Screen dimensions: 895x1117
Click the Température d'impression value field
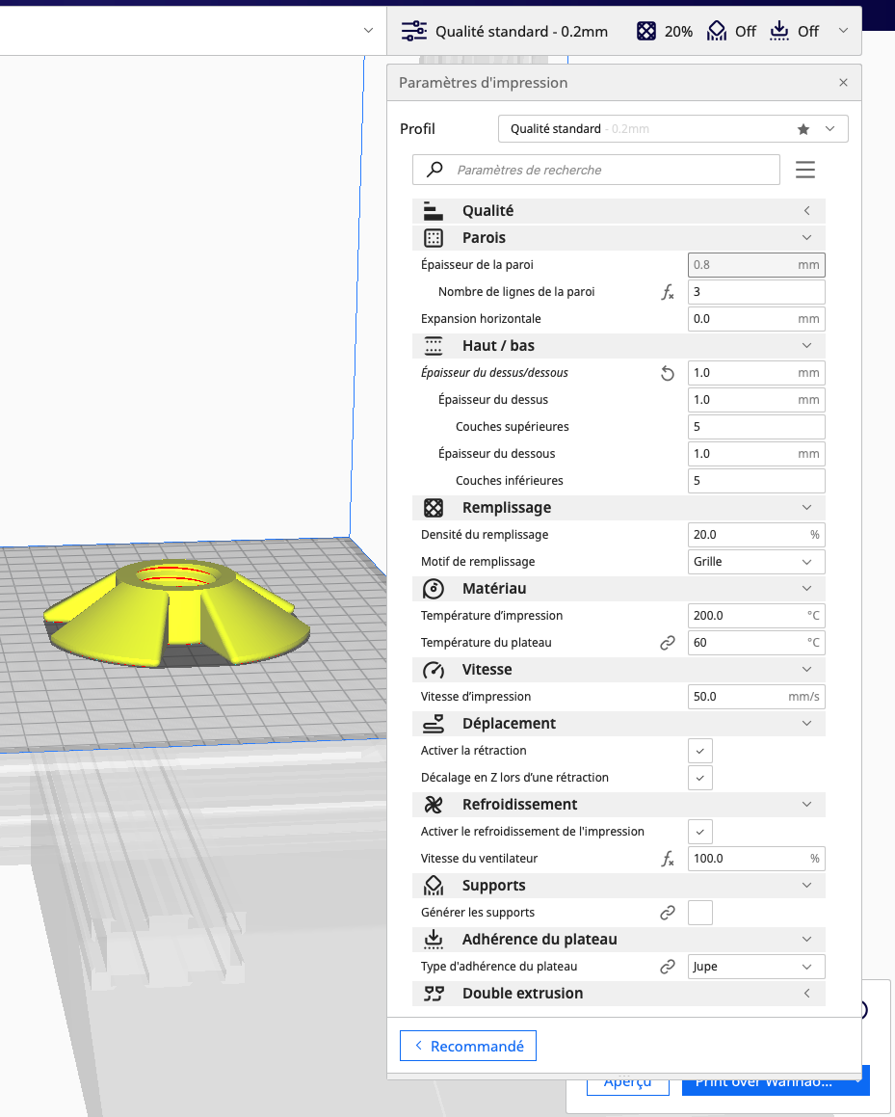[756, 616]
